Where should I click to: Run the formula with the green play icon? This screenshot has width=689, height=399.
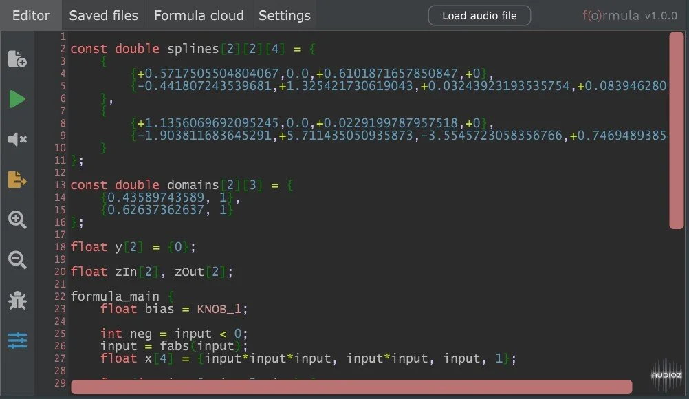tap(17, 99)
